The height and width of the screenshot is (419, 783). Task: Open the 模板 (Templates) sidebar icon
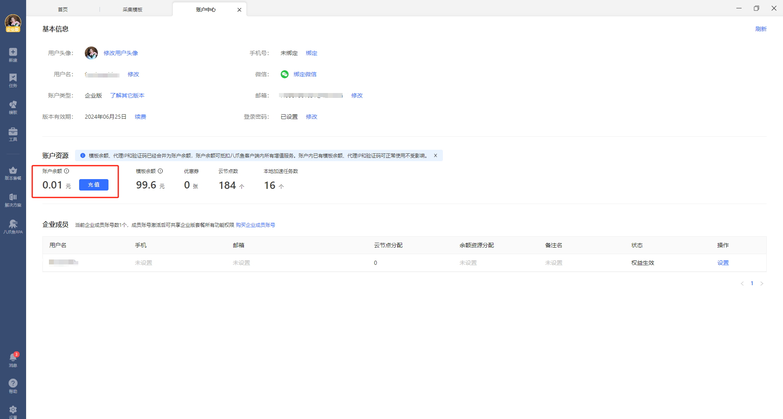(x=13, y=107)
